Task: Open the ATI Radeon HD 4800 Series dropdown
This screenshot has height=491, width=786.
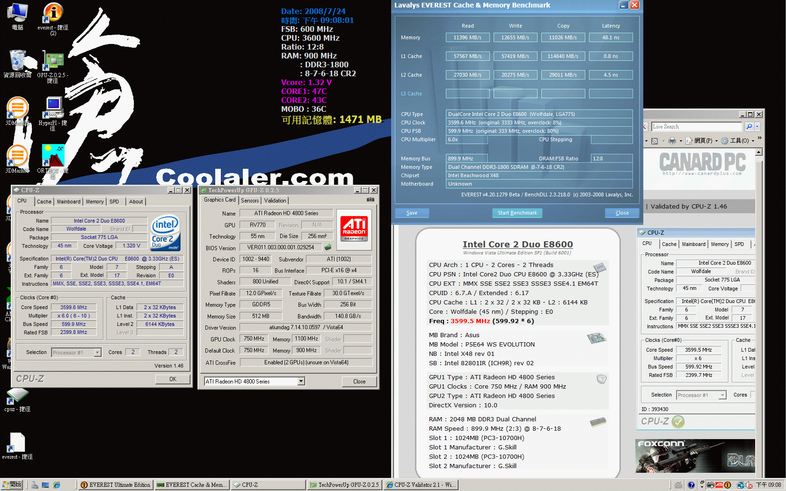Action: point(301,382)
